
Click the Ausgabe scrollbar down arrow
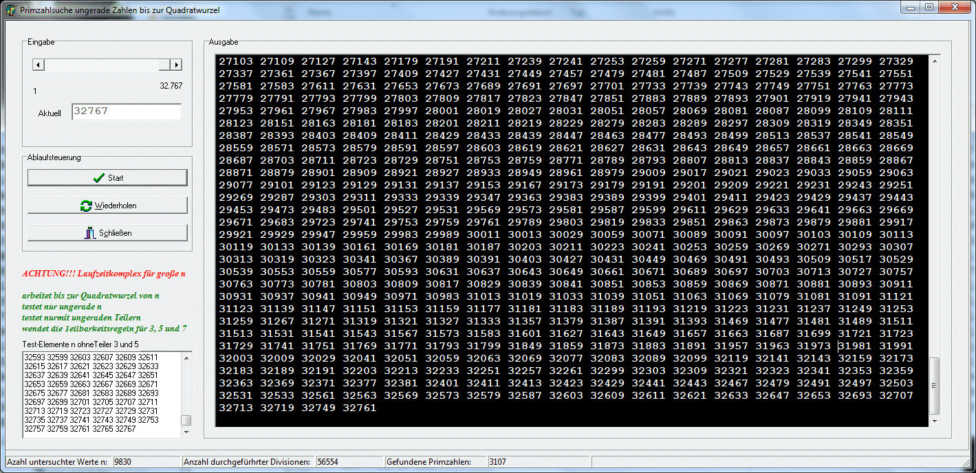933,420
